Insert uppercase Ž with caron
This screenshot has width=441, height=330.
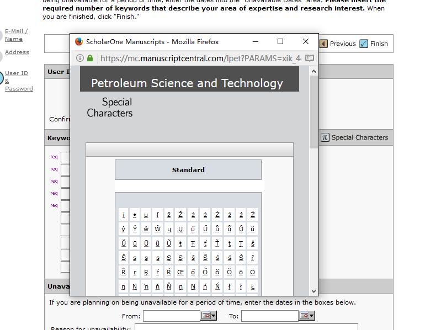(x=180, y=215)
